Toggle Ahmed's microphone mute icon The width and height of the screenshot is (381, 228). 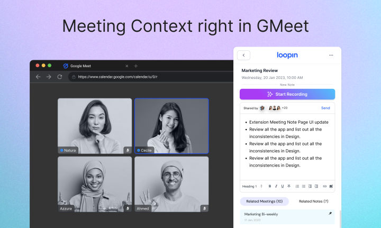pos(204,208)
